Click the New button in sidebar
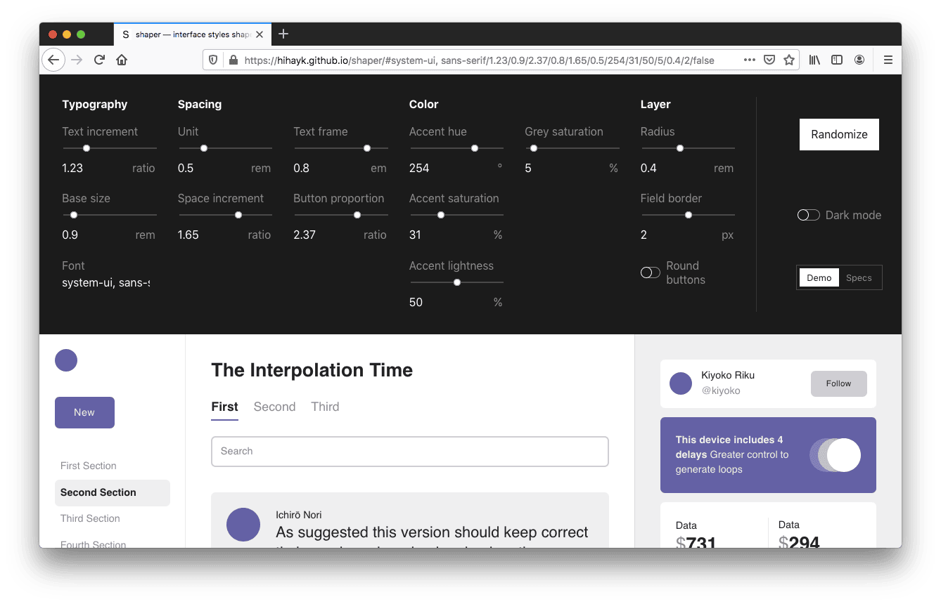941x604 pixels. pos(84,412)
